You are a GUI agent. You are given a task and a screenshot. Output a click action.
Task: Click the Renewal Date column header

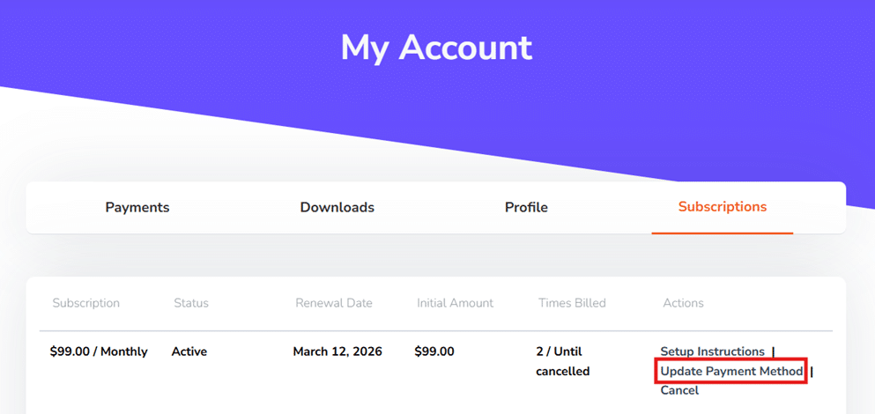coord(334,303)
